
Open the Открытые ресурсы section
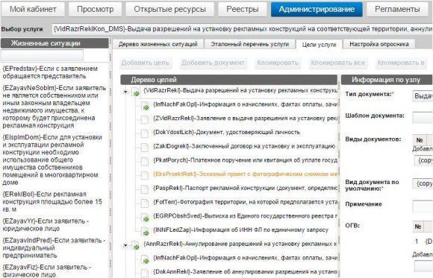(169, 9)
